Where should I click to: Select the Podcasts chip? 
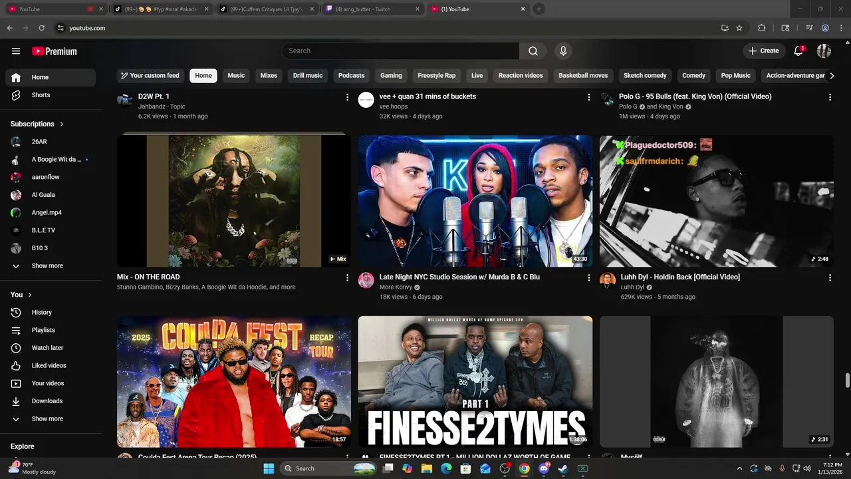(351, 76)
